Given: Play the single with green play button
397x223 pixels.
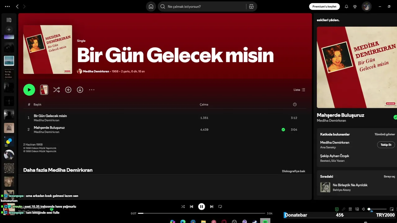Looking at the screenshot, I should click(29, 90).
